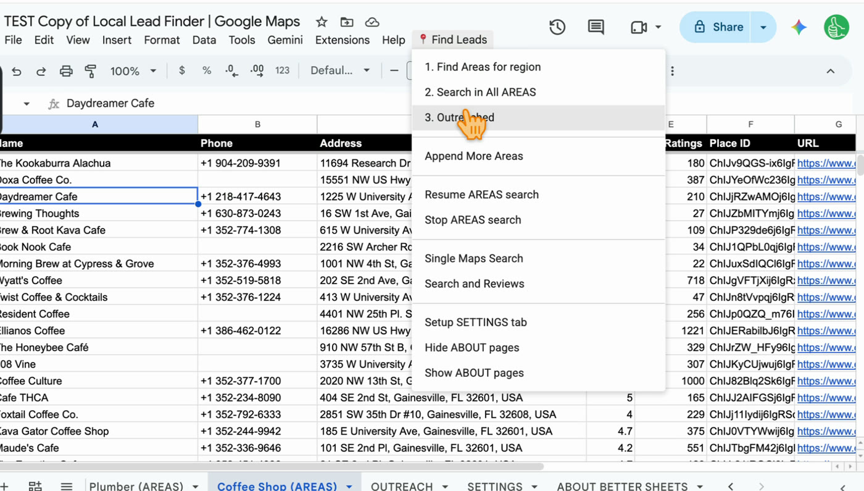Decrease decimal places in the toolbar
864x491 pixels.
[x=231, y=70]
